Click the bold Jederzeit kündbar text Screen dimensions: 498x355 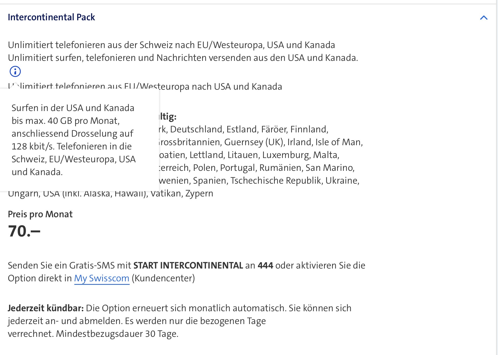46,308
